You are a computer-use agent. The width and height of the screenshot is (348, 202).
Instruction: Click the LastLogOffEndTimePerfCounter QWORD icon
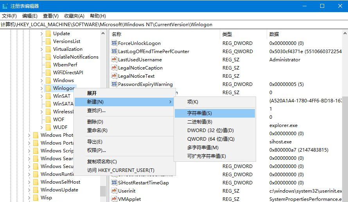pyautogui.click(x=114, y=52)
